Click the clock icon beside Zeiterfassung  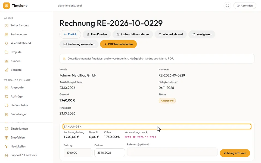tap(7, 26)
